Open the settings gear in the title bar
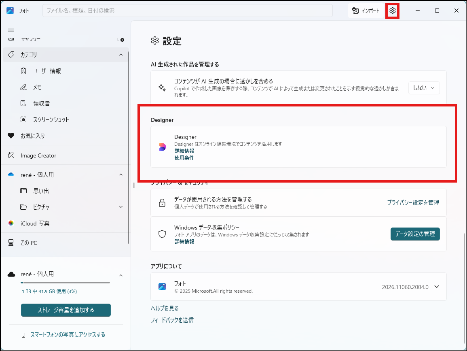The width and height of the screenshot is (467, 351). click(392, 11)
